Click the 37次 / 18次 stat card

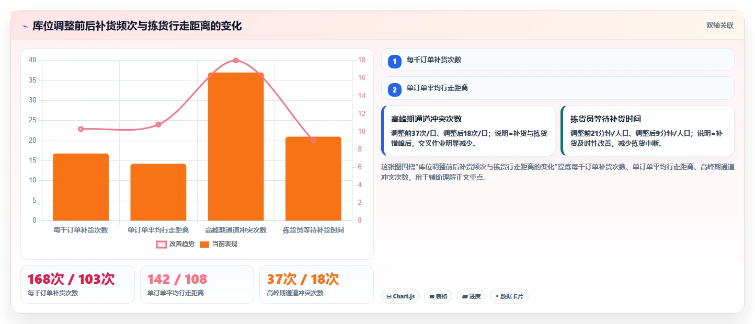click(x=316, y=284)
